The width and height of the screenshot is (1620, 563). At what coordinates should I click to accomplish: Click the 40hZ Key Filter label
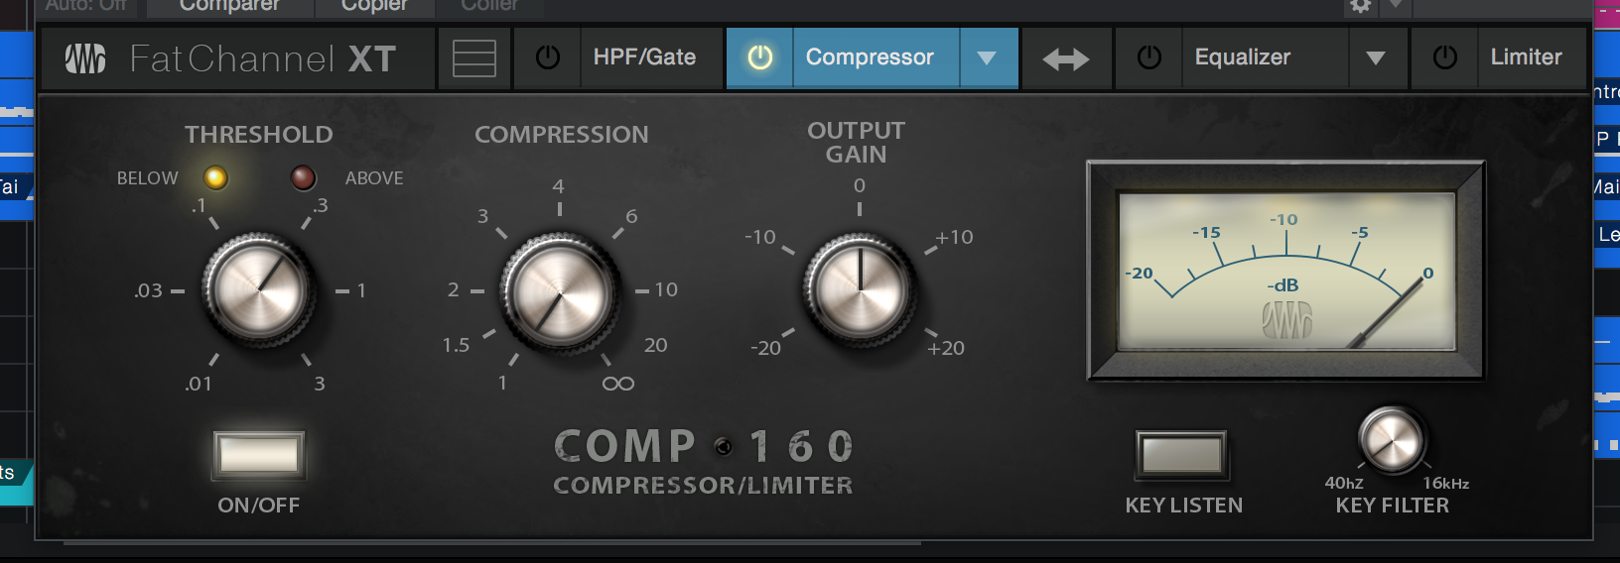1344,483
